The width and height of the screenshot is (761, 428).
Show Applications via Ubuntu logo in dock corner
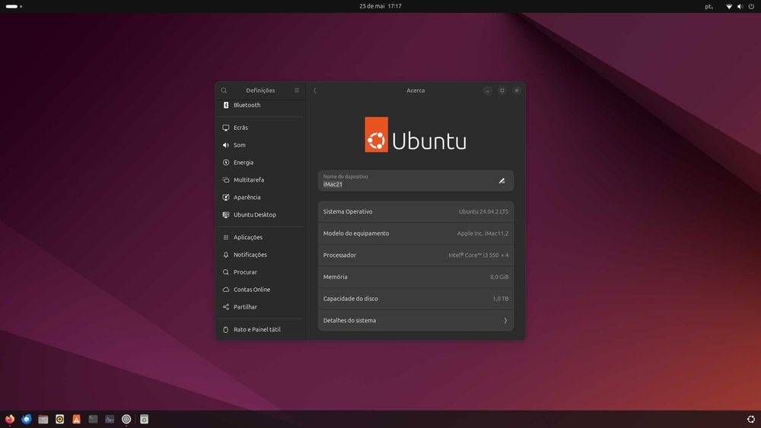click(751, 420)
